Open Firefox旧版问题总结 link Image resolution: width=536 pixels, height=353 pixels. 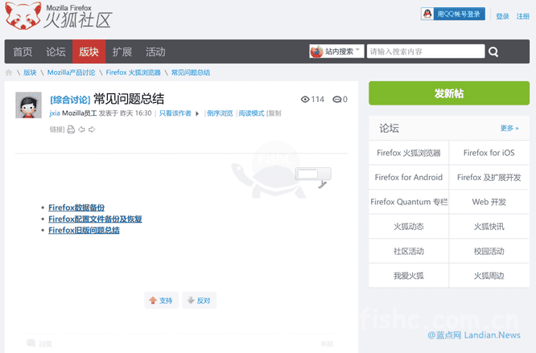84,230
